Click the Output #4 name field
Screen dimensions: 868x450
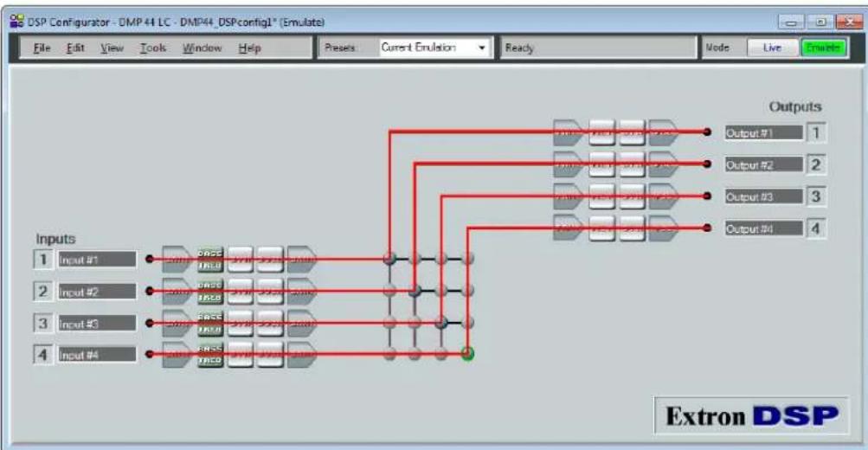coord(764,228)
